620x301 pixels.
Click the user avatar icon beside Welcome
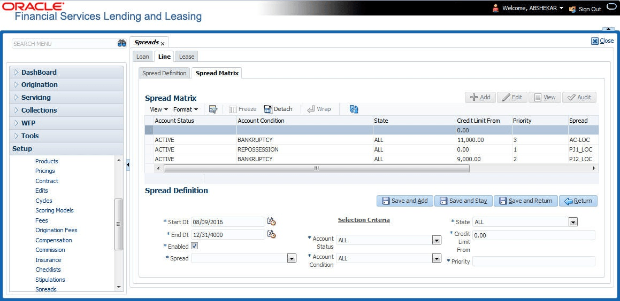(495, 9)
